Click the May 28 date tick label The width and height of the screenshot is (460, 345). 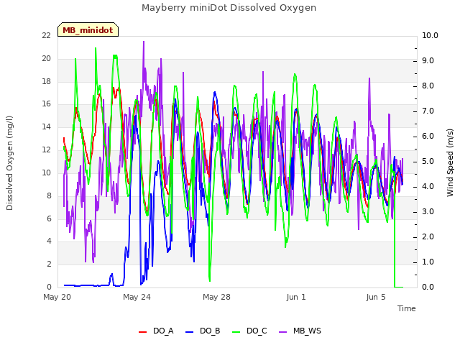point(216,297)
